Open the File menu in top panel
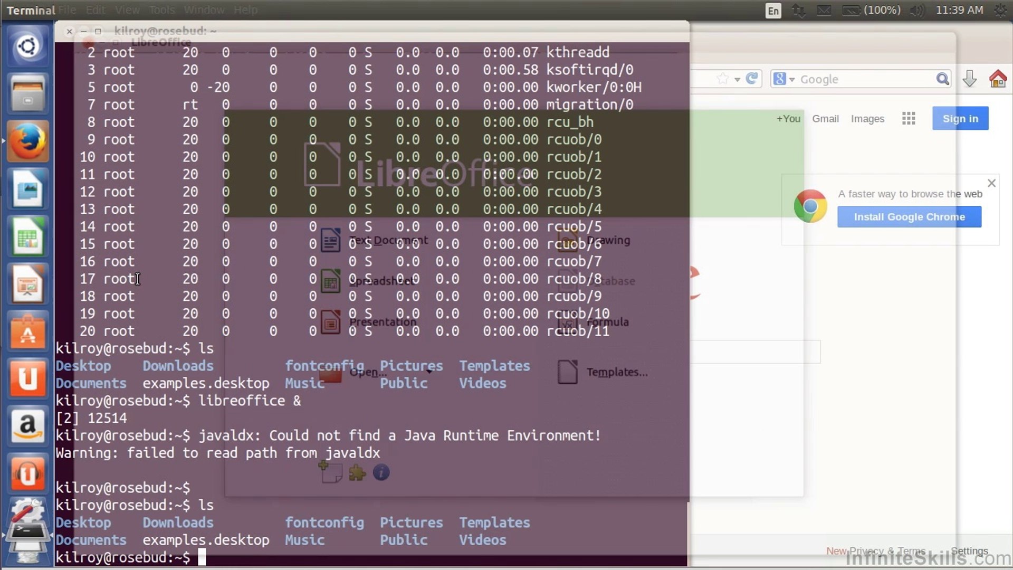Screen dimensions: 1013x570 coord(67,10)
